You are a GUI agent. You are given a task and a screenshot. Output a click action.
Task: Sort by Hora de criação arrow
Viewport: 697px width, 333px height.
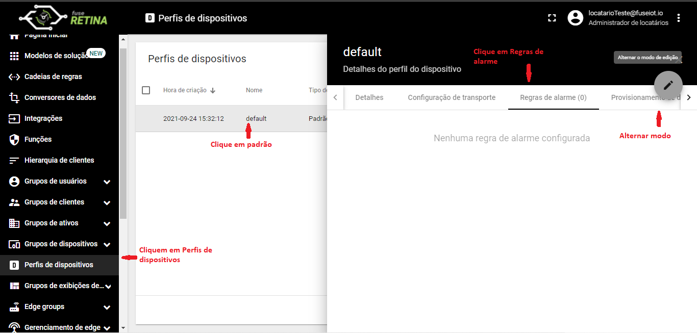[x=213, y=90]
